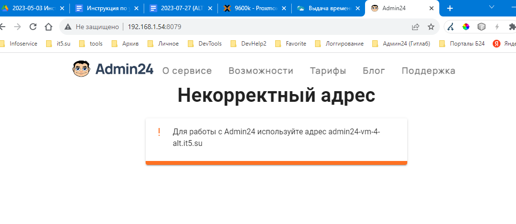The image size is (516, 224).
Task: Open the Личное bookmark folder
Action: tap(164, 44)
